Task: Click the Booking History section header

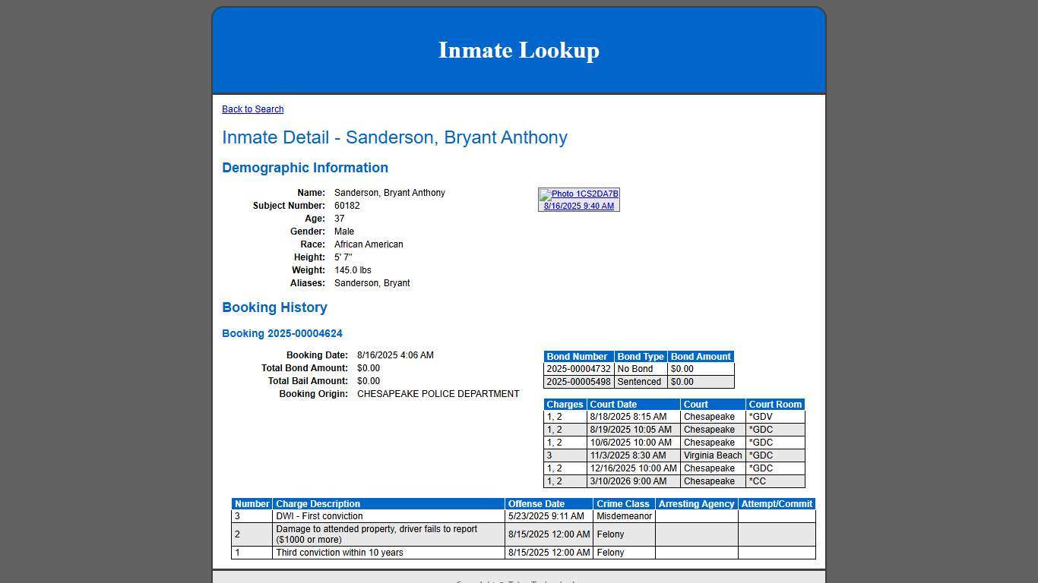Action: (x=274, y=307)
